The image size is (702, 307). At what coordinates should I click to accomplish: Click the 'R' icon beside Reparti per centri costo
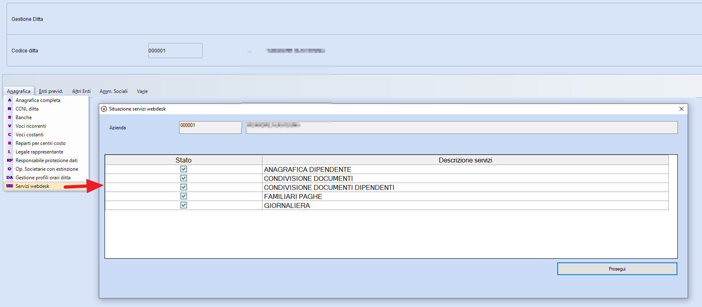coord(9,143)
